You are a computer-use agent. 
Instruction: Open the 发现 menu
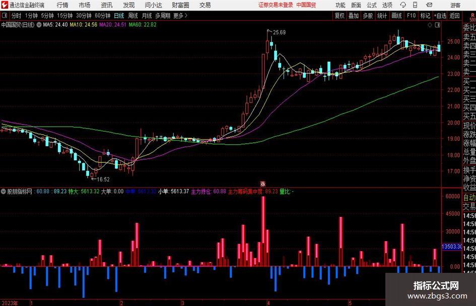[129, 5]
